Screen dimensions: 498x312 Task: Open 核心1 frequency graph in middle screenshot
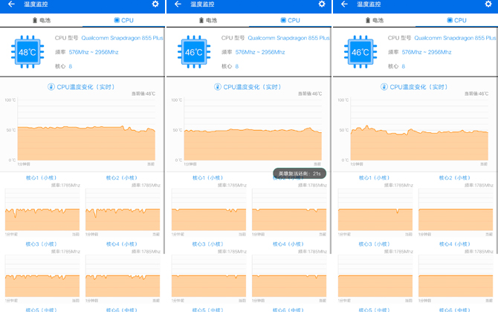click(209, 209)
